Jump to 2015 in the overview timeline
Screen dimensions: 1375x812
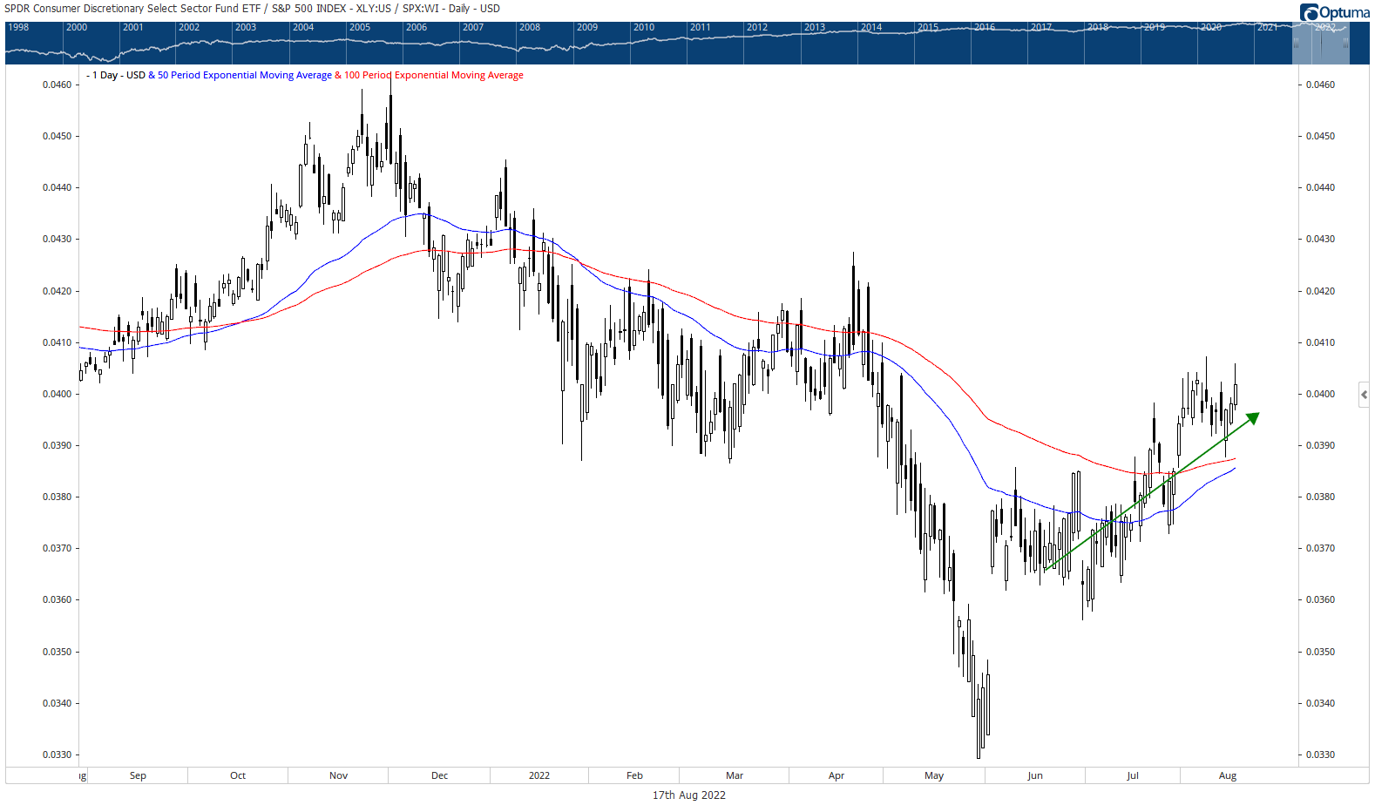coord(928,28)
